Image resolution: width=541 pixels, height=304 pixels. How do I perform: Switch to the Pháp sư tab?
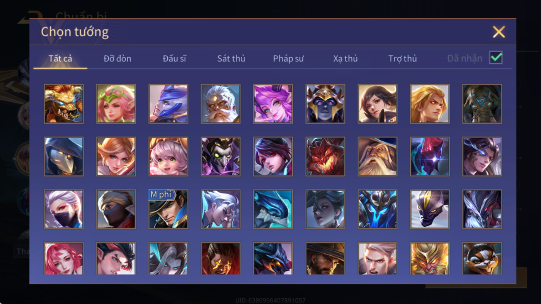coord(288,59)
